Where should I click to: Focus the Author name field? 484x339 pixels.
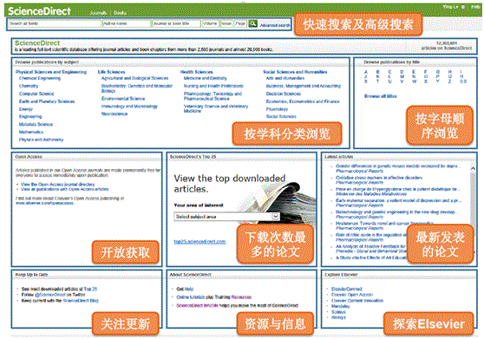(x=127, y=23)
